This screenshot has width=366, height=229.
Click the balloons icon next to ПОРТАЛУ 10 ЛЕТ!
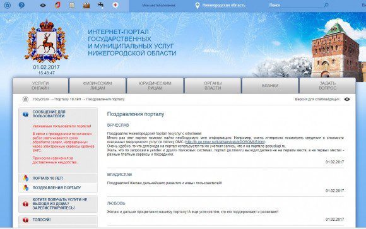pyautogui.click(x=25, y=178)
